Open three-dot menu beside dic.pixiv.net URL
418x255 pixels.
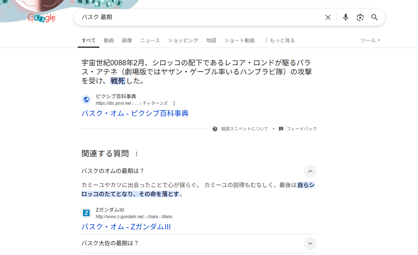click(x=174, y=103)
